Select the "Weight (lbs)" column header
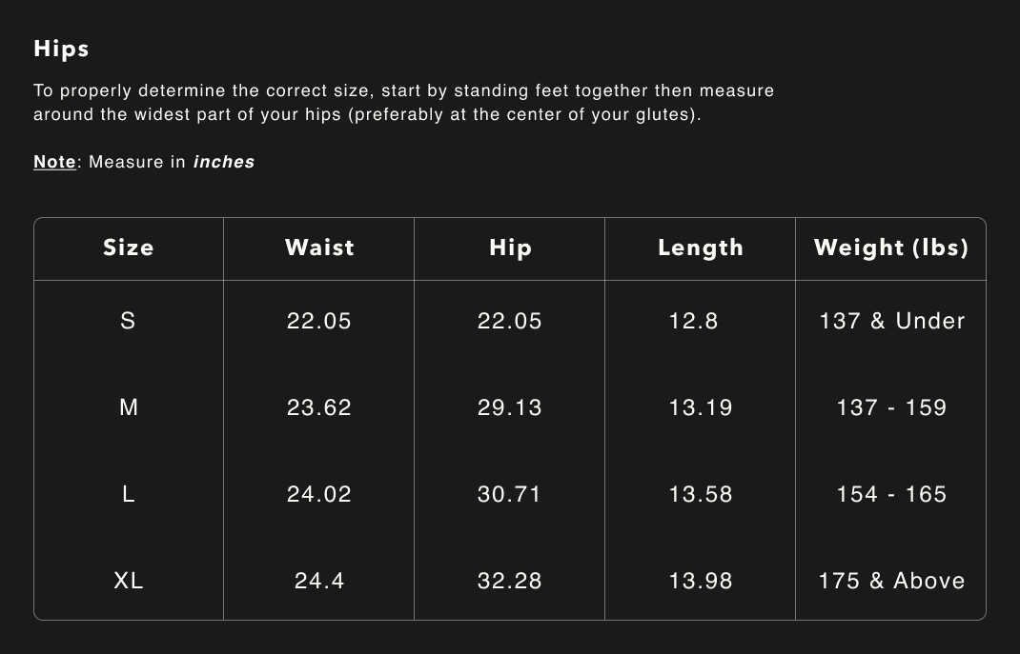Image resolution: width=1020 pixels, height=654 pixels. pos(891,248)
